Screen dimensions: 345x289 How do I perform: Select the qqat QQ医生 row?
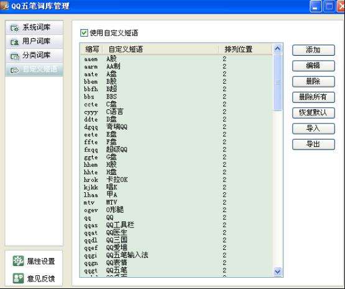pyautogui.click(x=176, y=233)
